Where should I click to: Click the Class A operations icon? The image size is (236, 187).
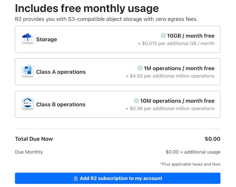point(28,71)
